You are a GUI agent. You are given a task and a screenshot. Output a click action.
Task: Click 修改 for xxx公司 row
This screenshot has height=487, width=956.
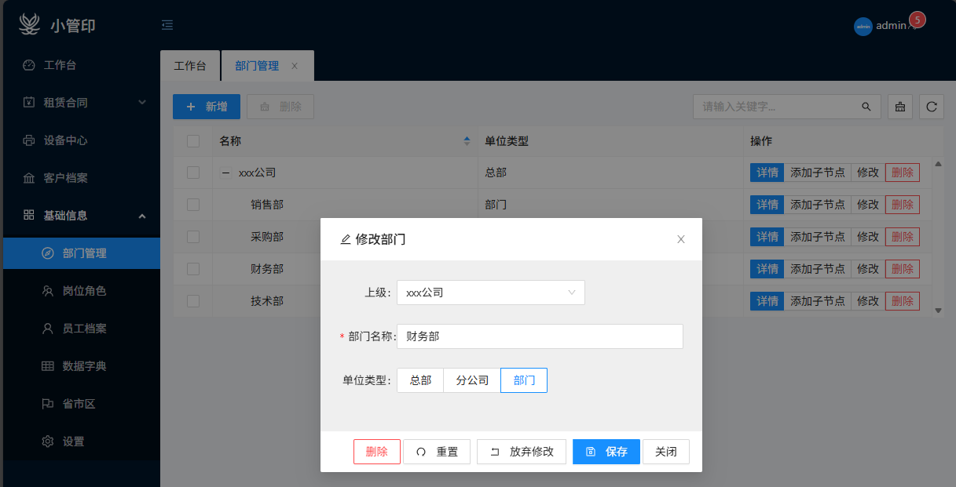click(868, 173)
